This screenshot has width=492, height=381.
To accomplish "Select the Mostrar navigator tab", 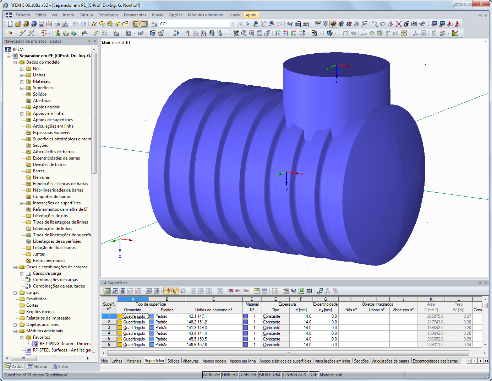I will 38,366.
